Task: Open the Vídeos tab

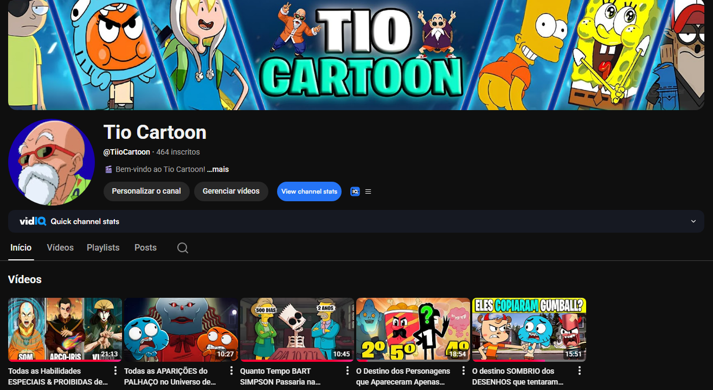Action: point(60,247)
